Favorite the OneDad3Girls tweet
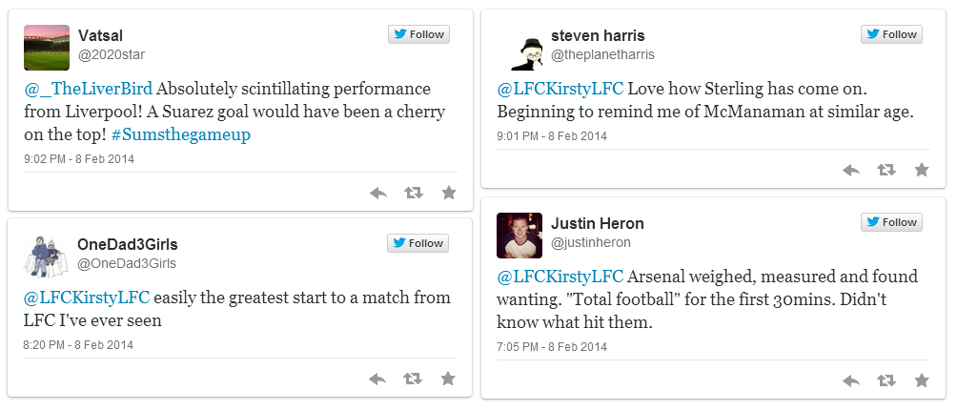This screenshot has width=957, height=411. (448, 379)
